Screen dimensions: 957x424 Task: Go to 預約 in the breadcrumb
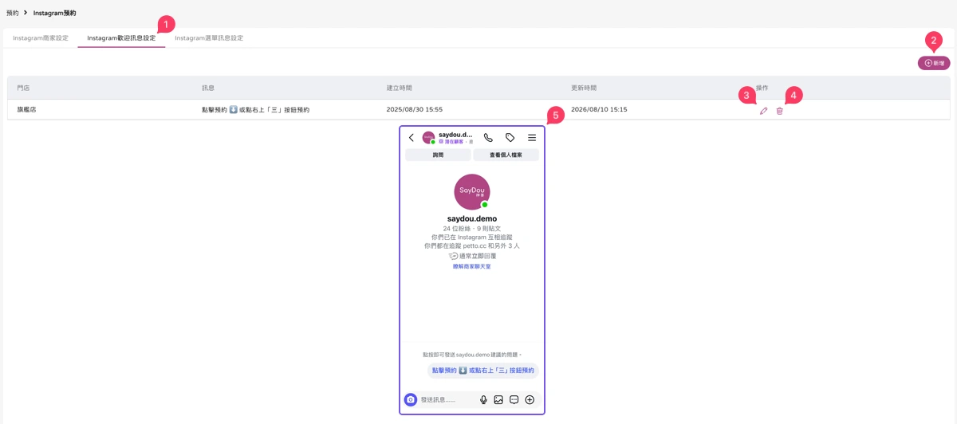[x=13, y=13]
